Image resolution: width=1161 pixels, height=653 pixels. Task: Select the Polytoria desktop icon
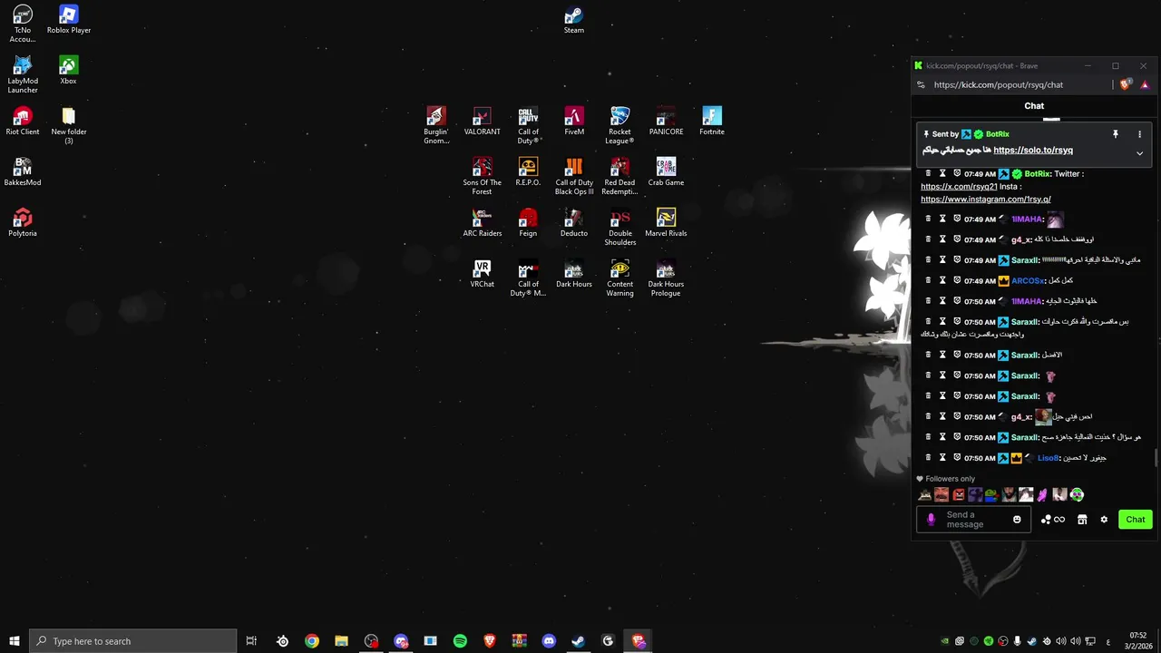point(23,223)
